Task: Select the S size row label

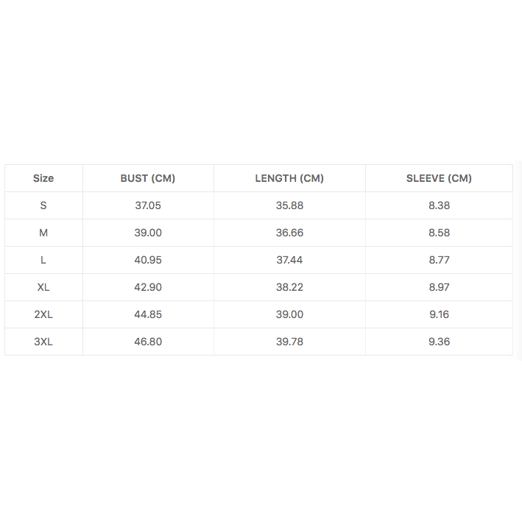Action: coord(43,205)
